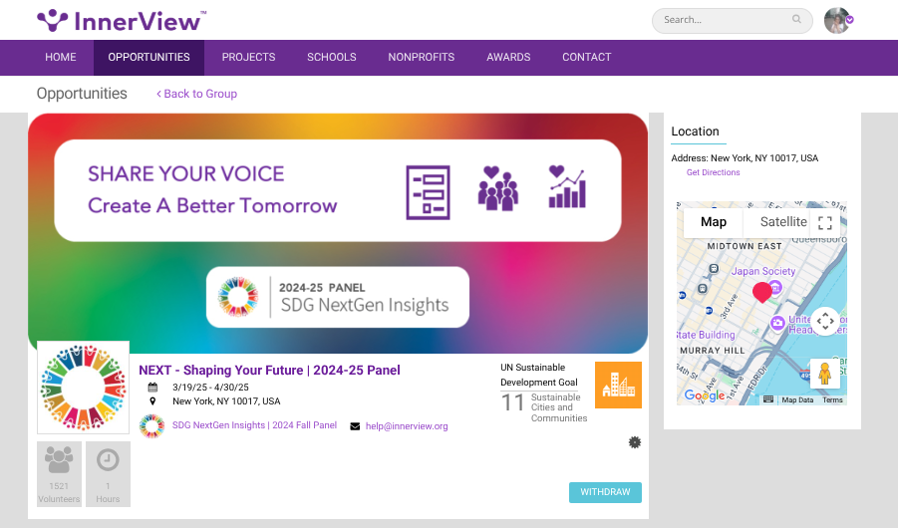Image resolution: width=898 pixels, height=528 pixels.
Task: Open the Schools menu item
Action: pyautogui.click(x=332, y=57)
